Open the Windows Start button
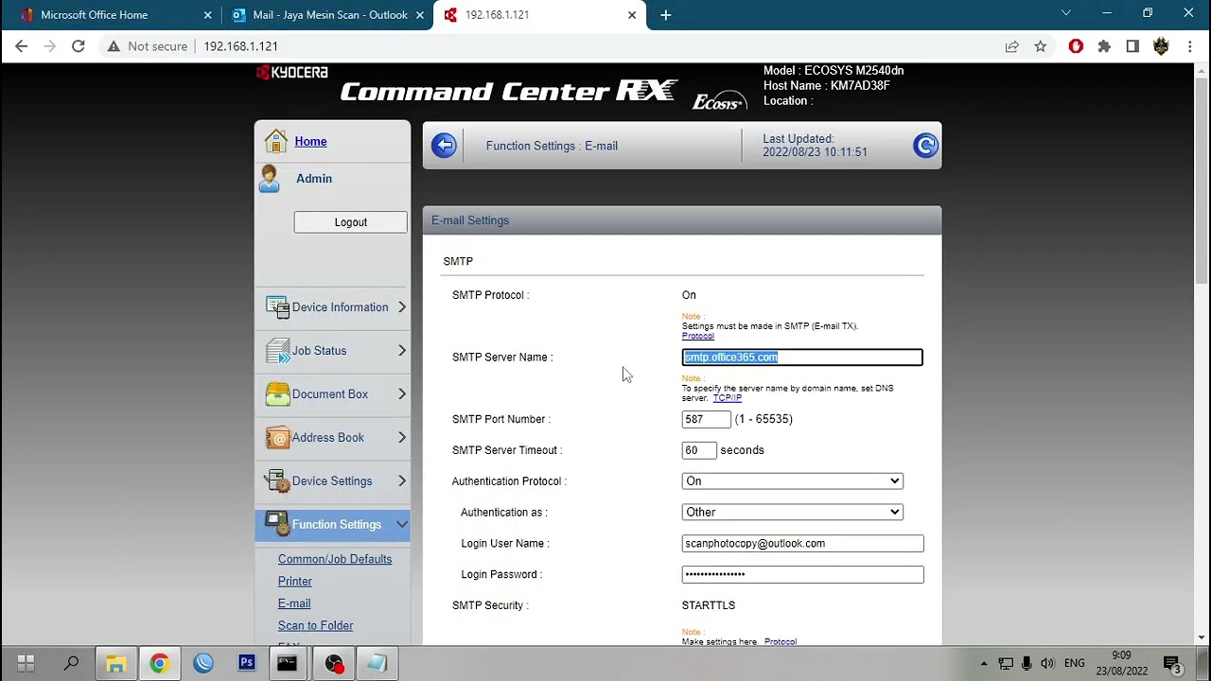The width and height of the screenshot is (1211, 681). point(26,663)
